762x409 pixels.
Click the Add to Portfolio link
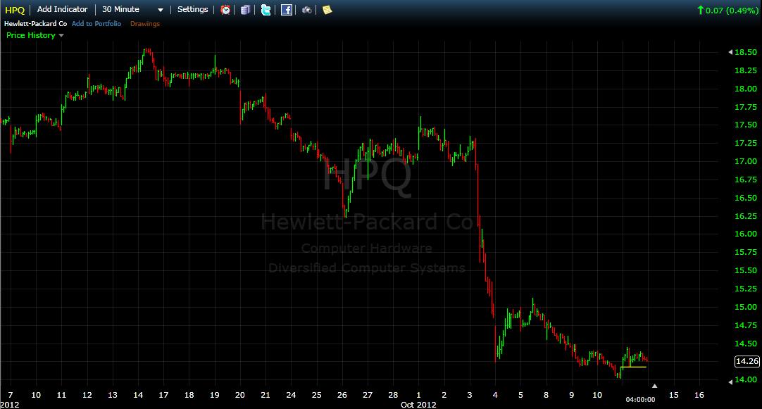96,24
